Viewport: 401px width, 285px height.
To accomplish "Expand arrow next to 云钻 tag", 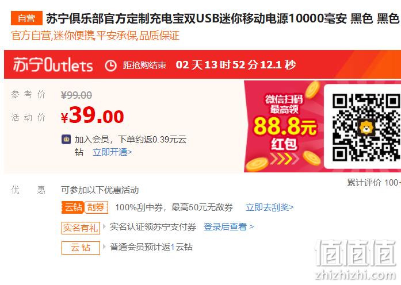I will [104, 247].
